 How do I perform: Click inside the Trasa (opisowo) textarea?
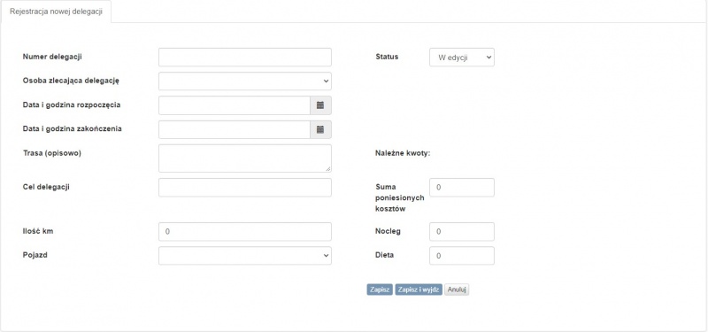pos(245,158)
